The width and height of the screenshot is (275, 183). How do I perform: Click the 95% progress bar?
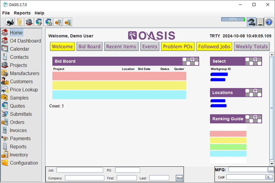(233, 19)
